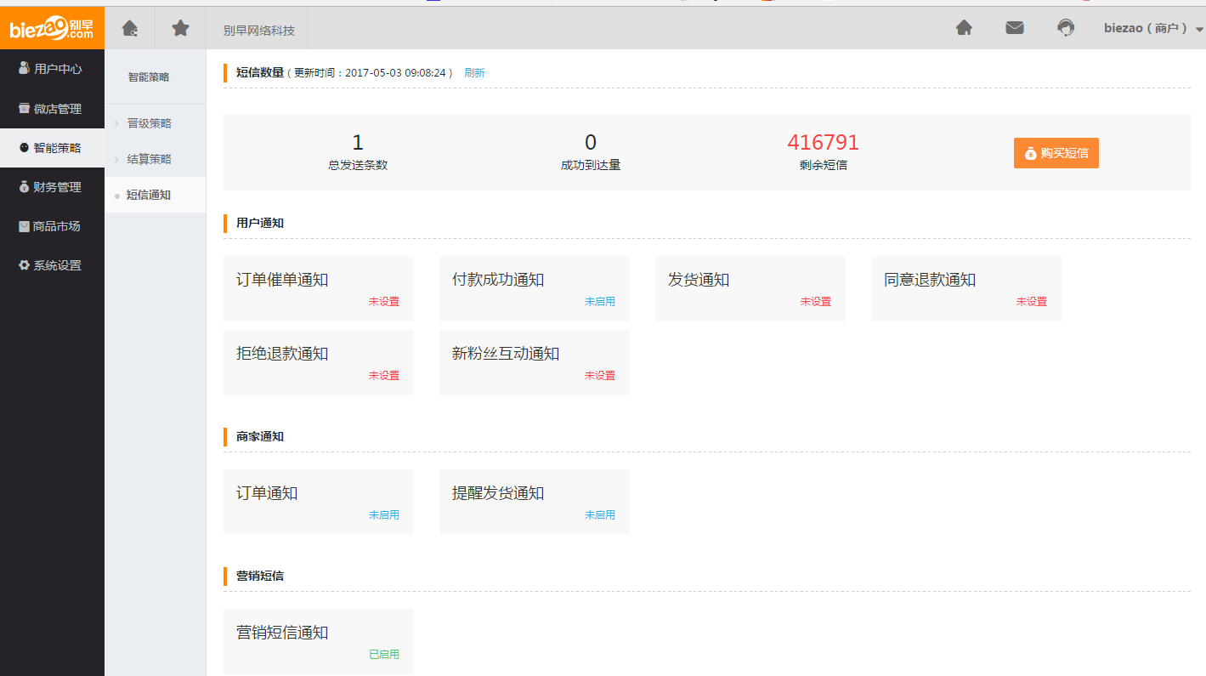Click the 刷新 link
This screenshot has height=676, width=1206.
[x=474, y=73]
